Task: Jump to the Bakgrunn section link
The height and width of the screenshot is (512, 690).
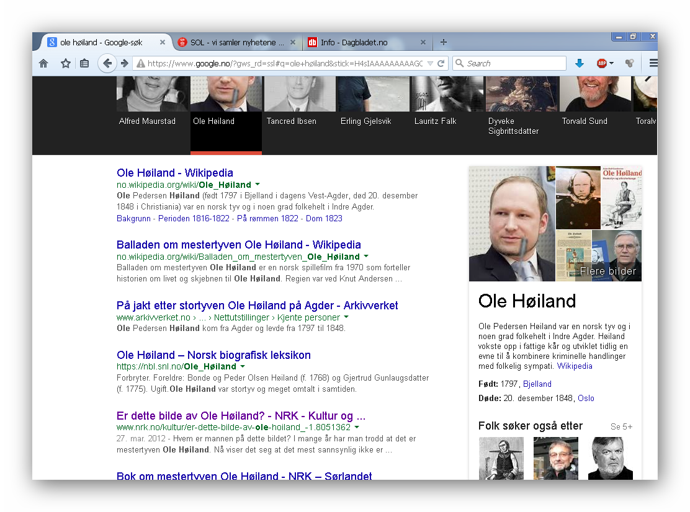Action: point(133,218)
